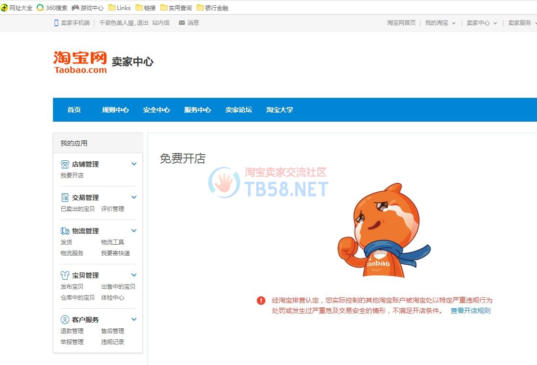
Task: Open the 链接 bookmark folder
Action: [x=146, y=8]
